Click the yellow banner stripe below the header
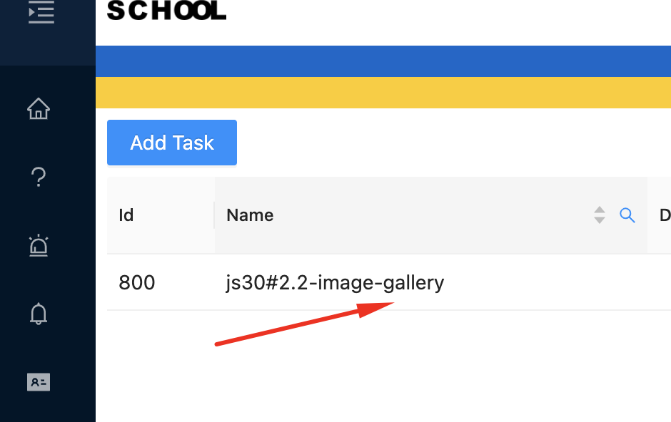Viewport: 671px width, 422px height. click(x=383, y=93)
